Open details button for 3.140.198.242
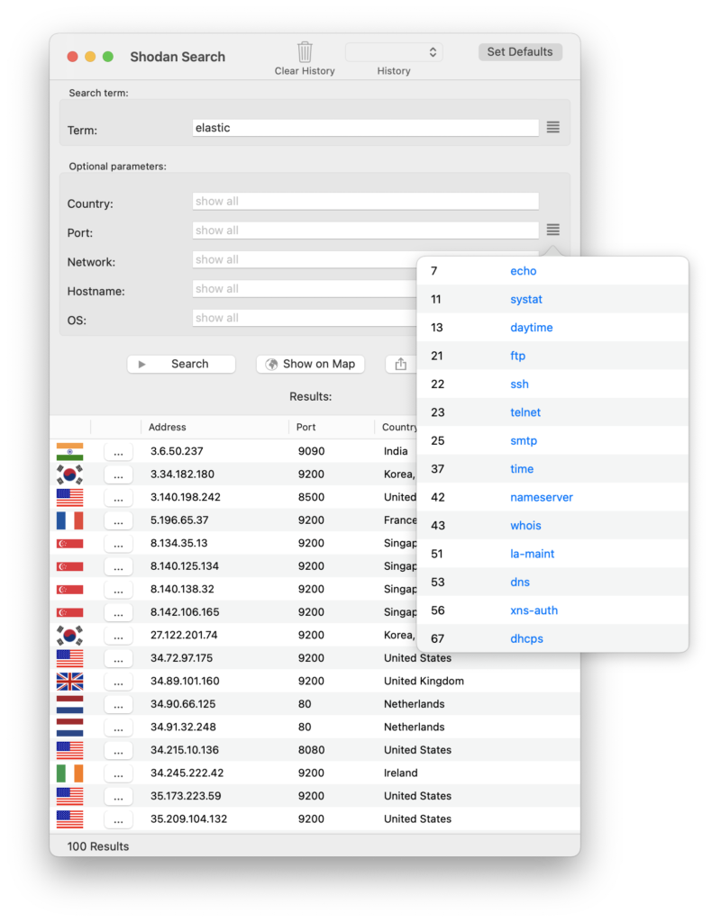This screenshot has height=922, width=721. (x=118, y=497)
